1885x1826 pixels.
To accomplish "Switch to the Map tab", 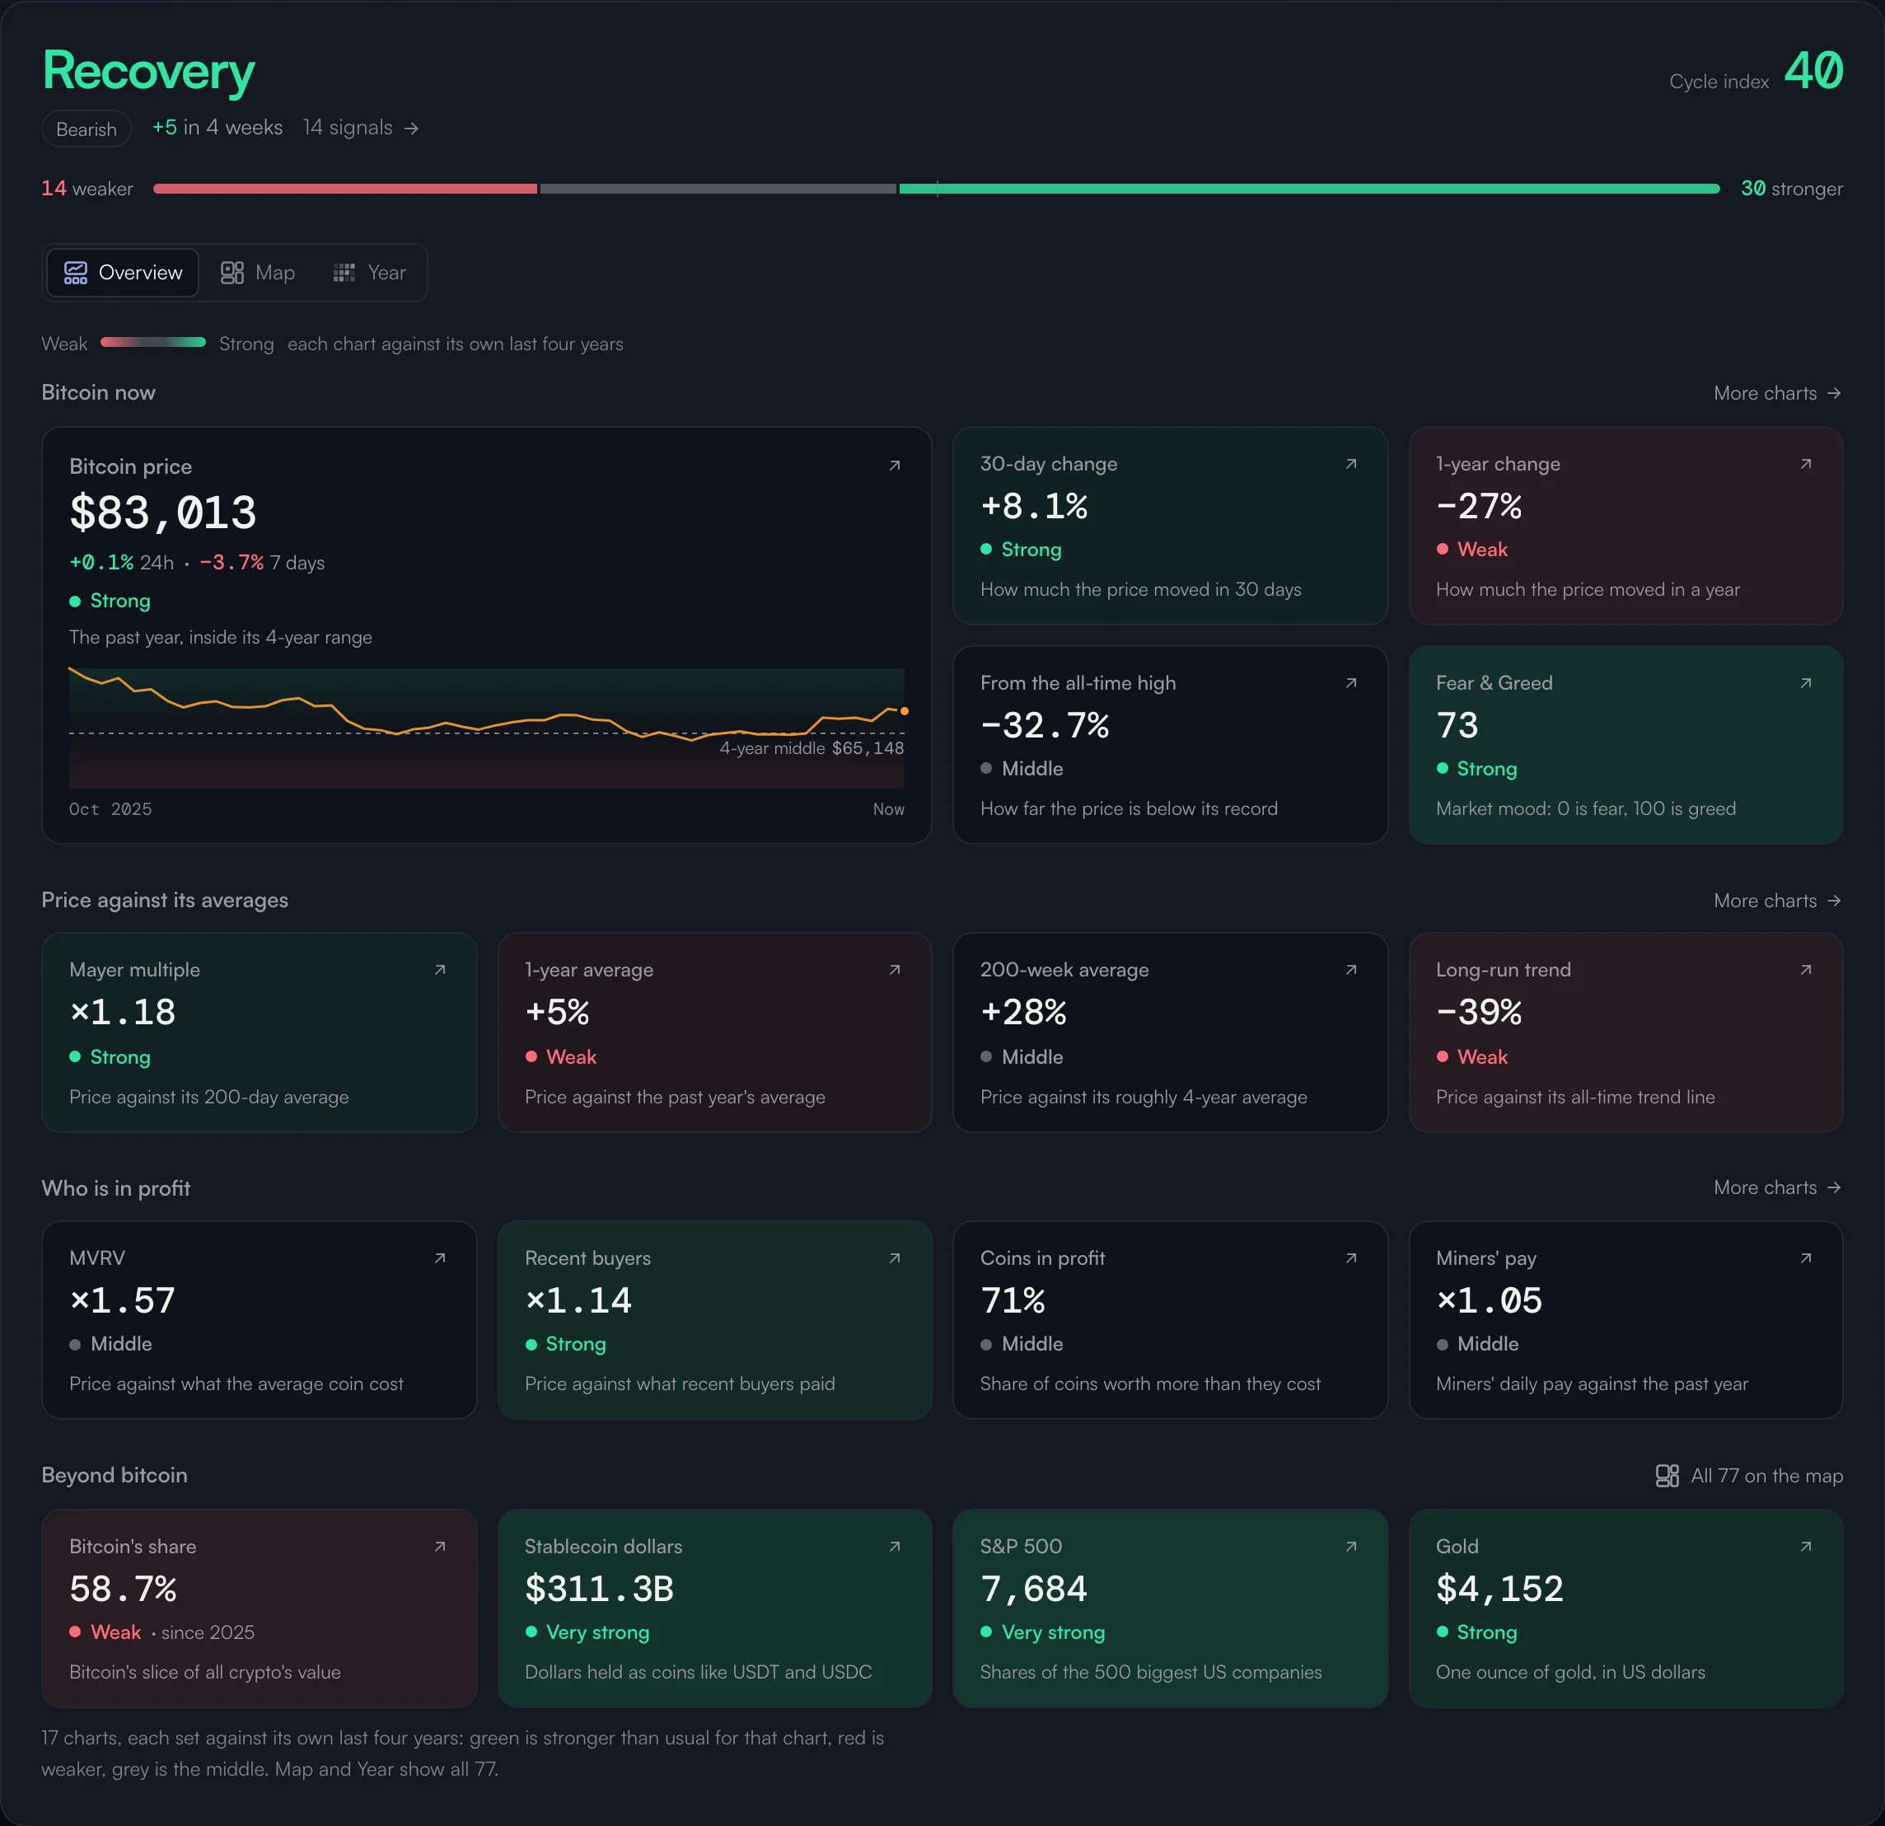I will [x=258, y=274].
